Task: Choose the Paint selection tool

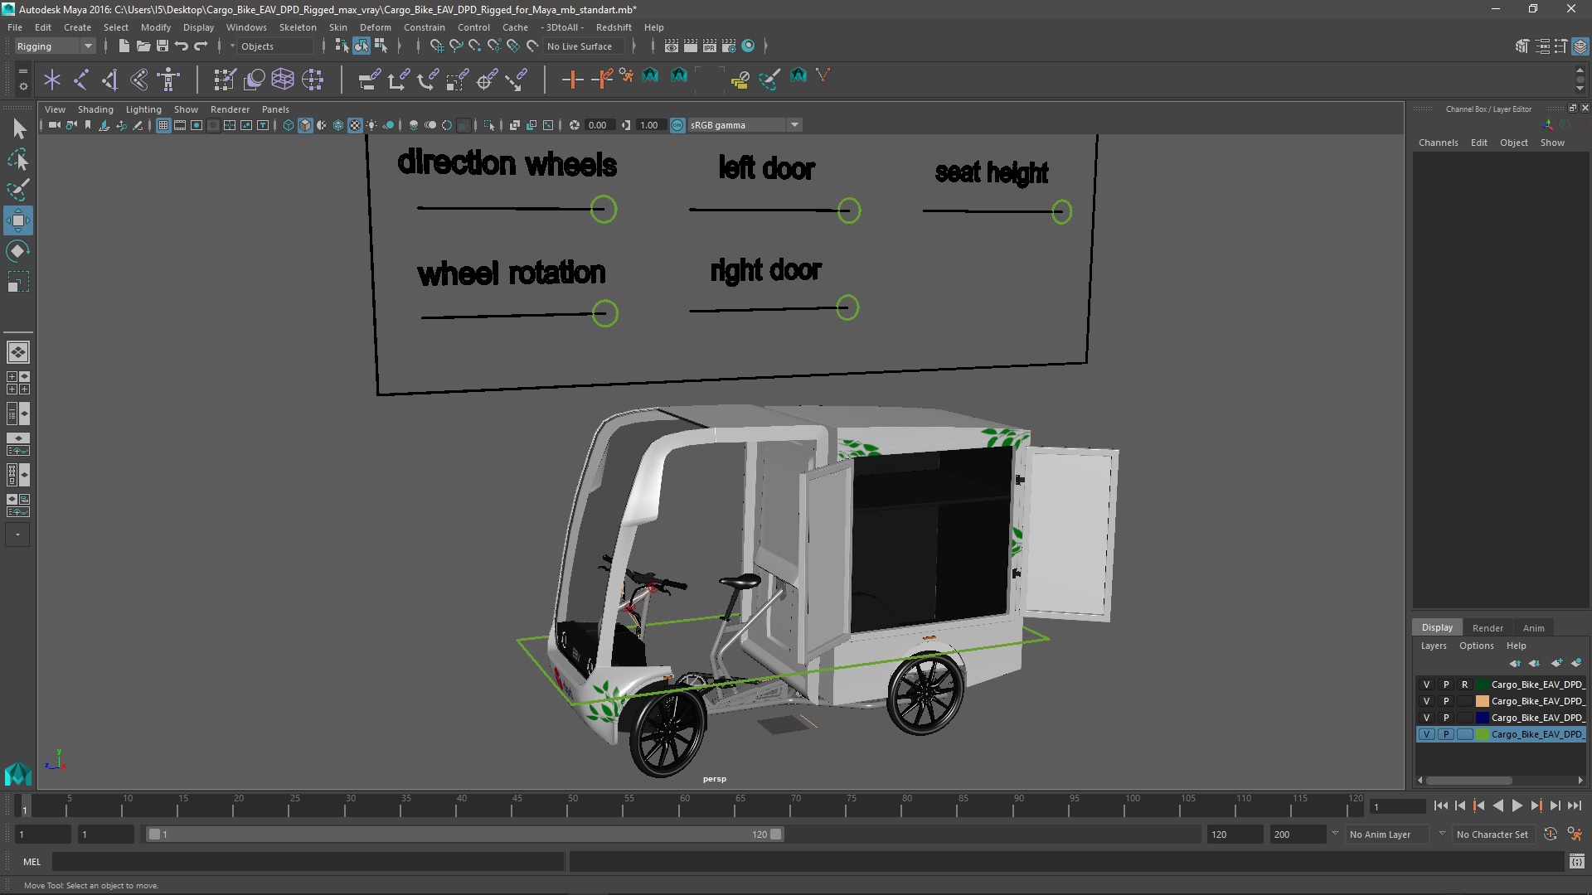Action: 18,190
